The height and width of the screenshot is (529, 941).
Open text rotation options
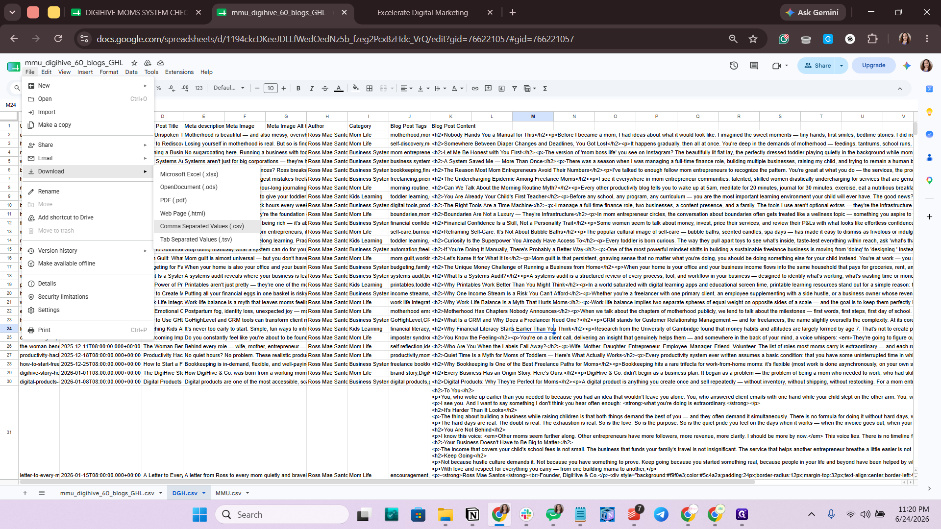coord(457,88)
